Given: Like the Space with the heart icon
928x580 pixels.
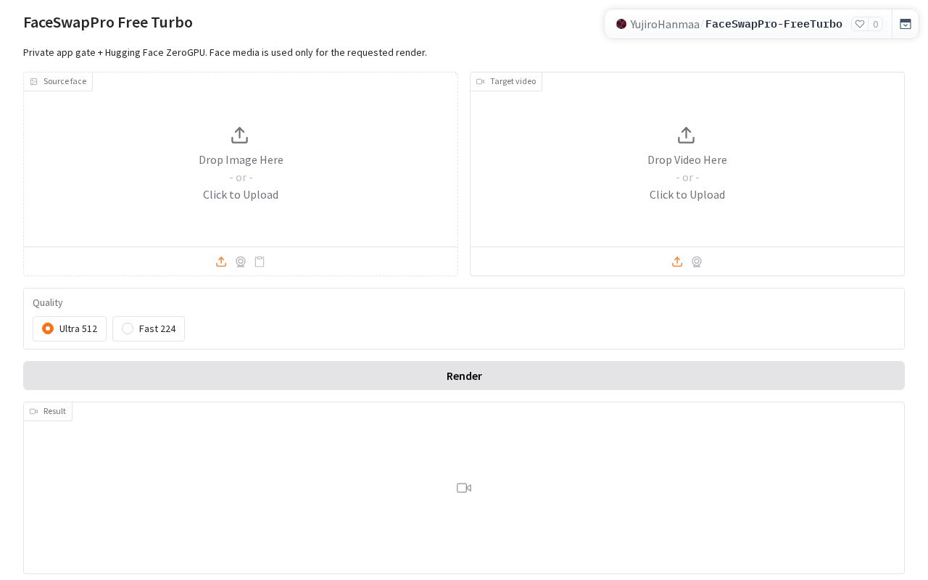Looking at the screenshot, I should tap(860, 24).
